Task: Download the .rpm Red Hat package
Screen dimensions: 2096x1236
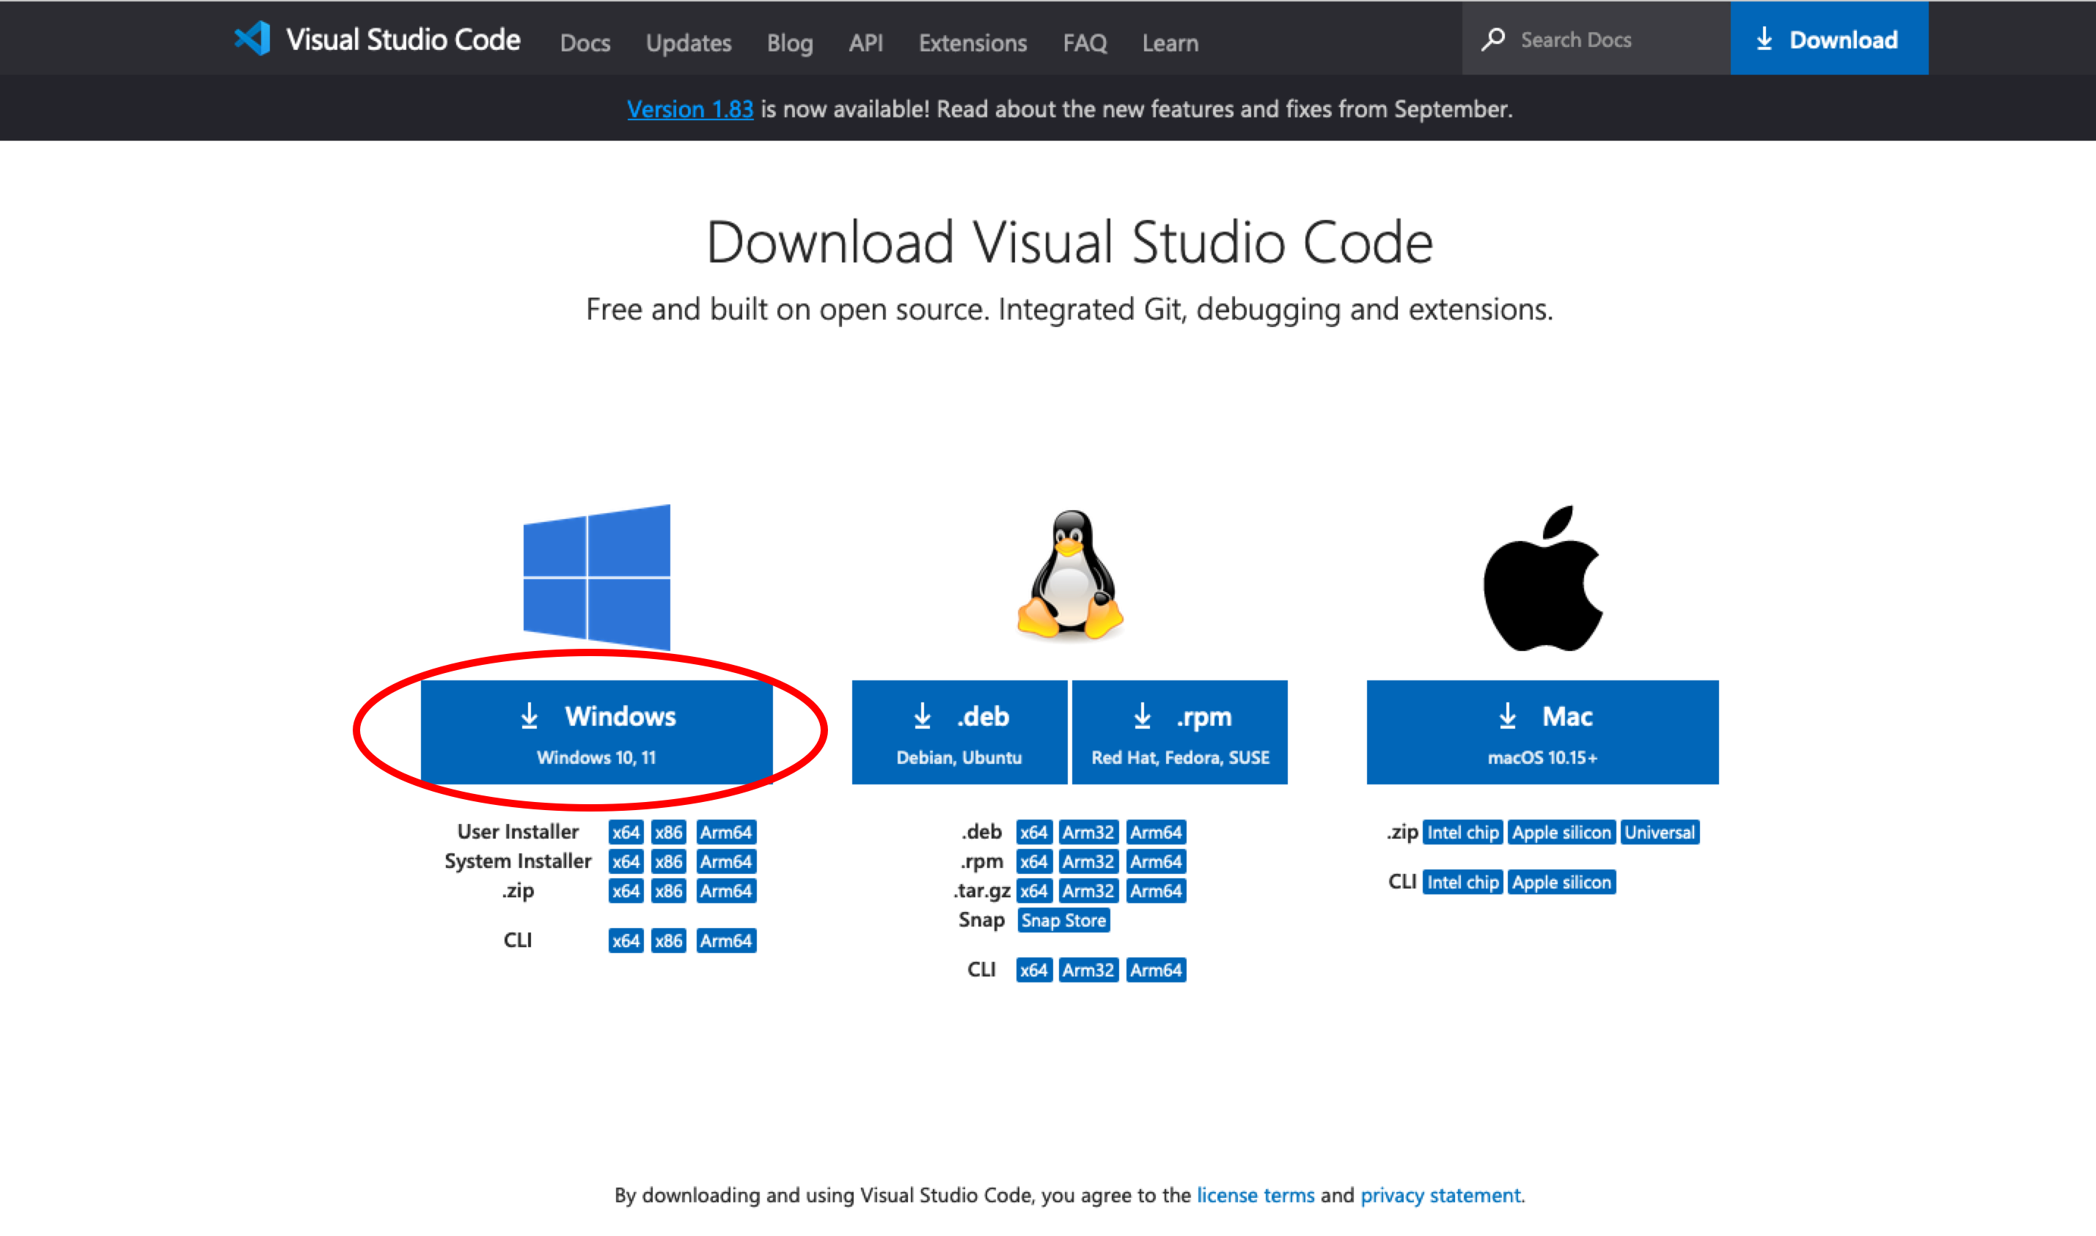Action: pyautogui.click(x=1179, y=732)
